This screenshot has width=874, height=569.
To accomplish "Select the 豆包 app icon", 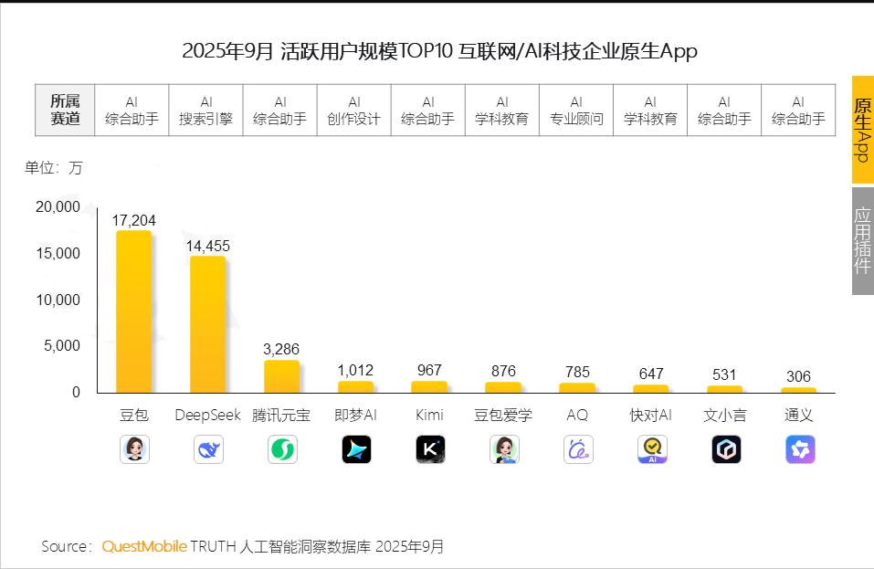I will (x=134, y=448).
